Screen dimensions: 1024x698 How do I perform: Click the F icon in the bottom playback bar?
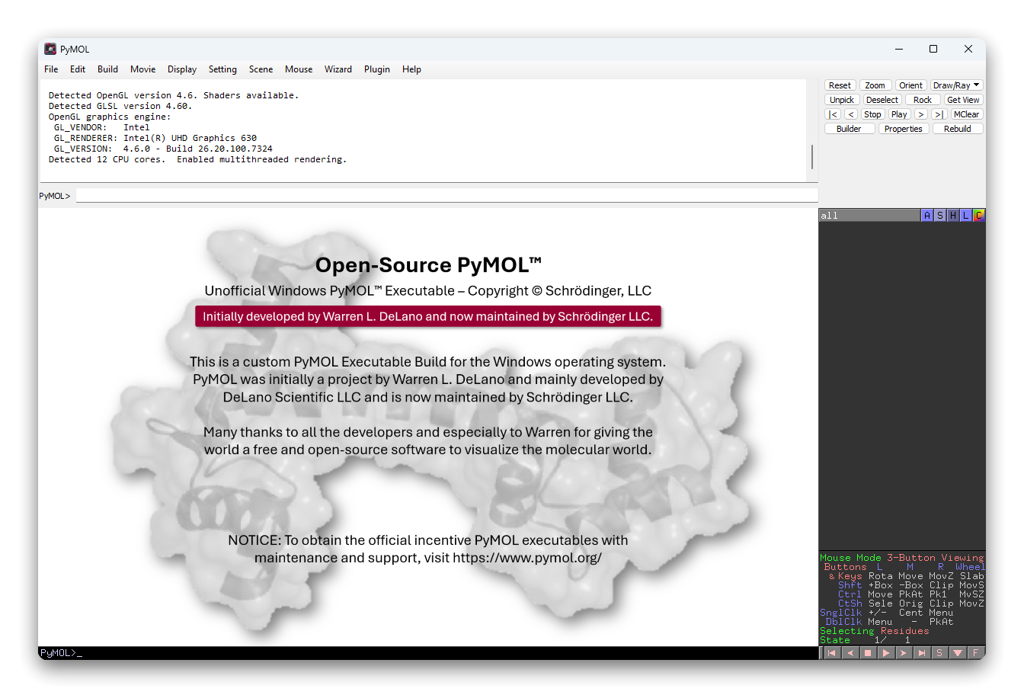click(975, 653)
